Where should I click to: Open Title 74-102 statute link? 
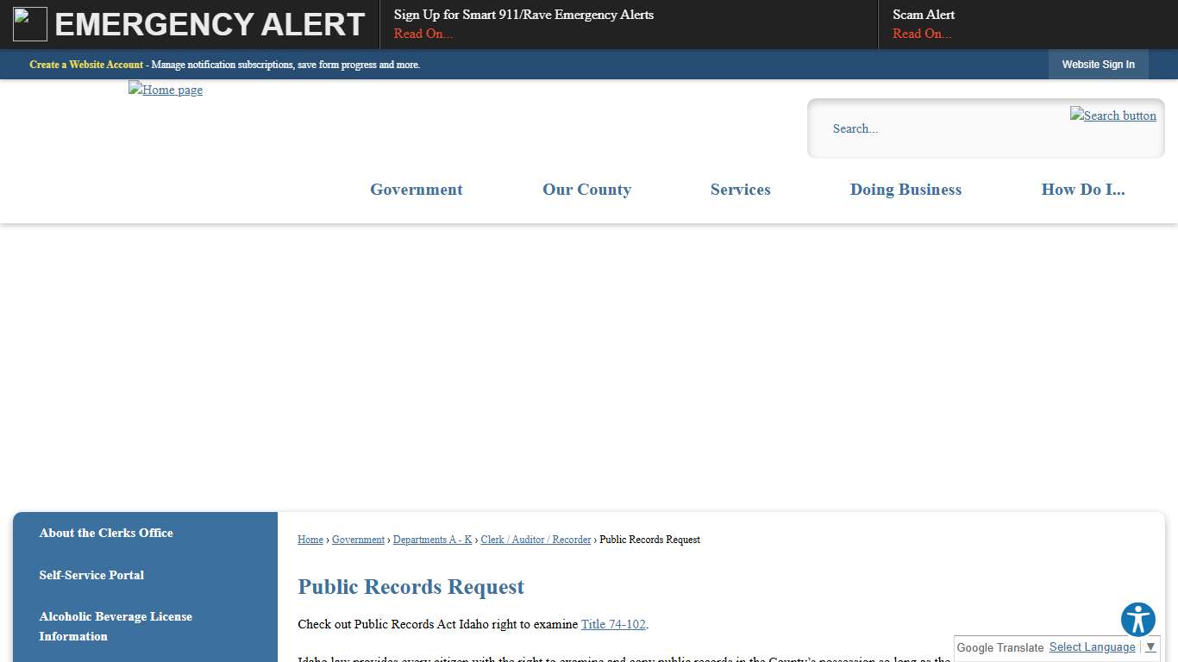click(613, 624)
